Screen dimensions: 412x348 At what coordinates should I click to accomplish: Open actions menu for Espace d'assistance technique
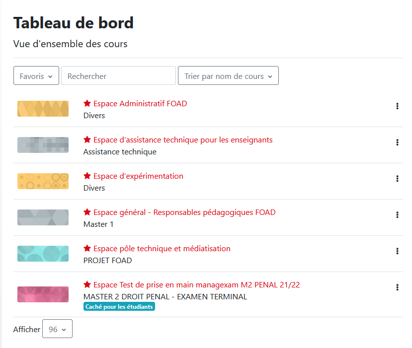tap(397, 142)
